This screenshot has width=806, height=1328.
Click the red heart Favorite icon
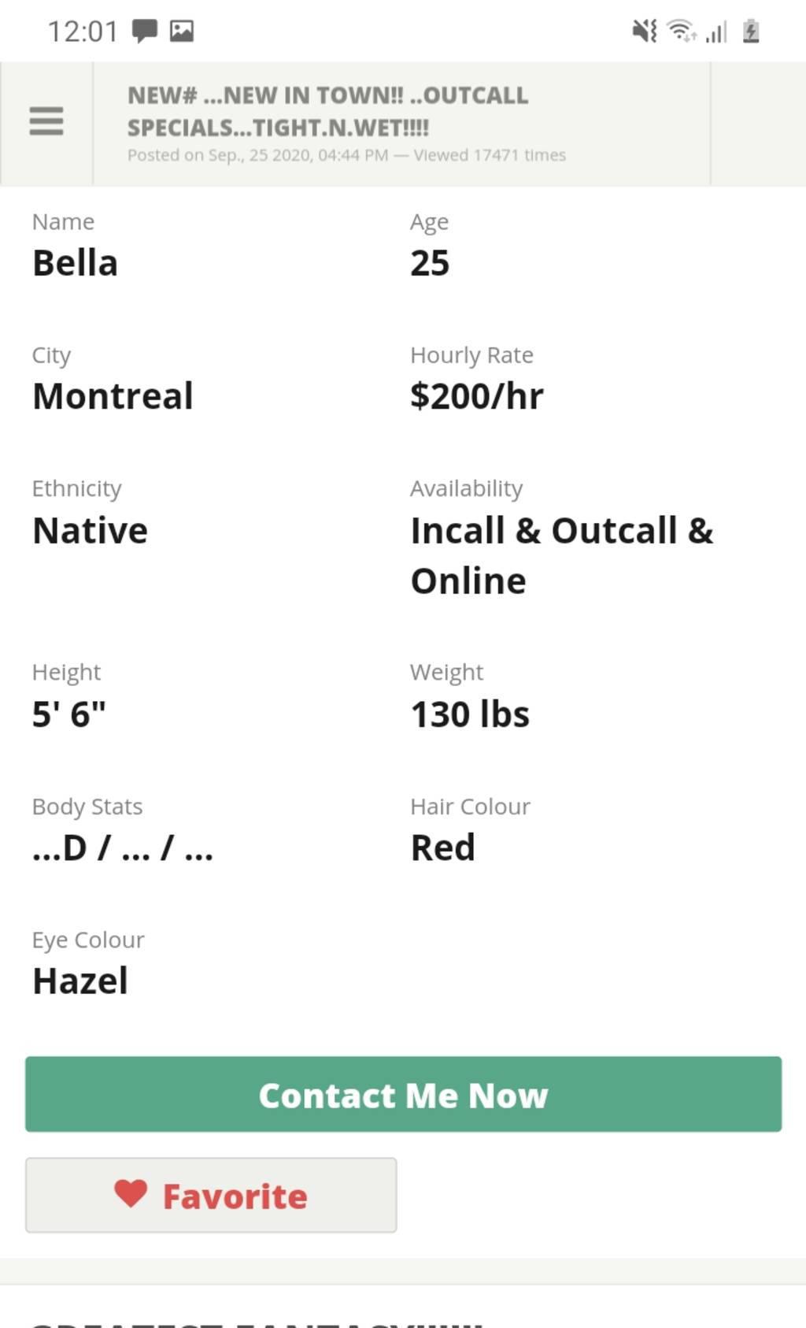click(x=131, y=1194)
